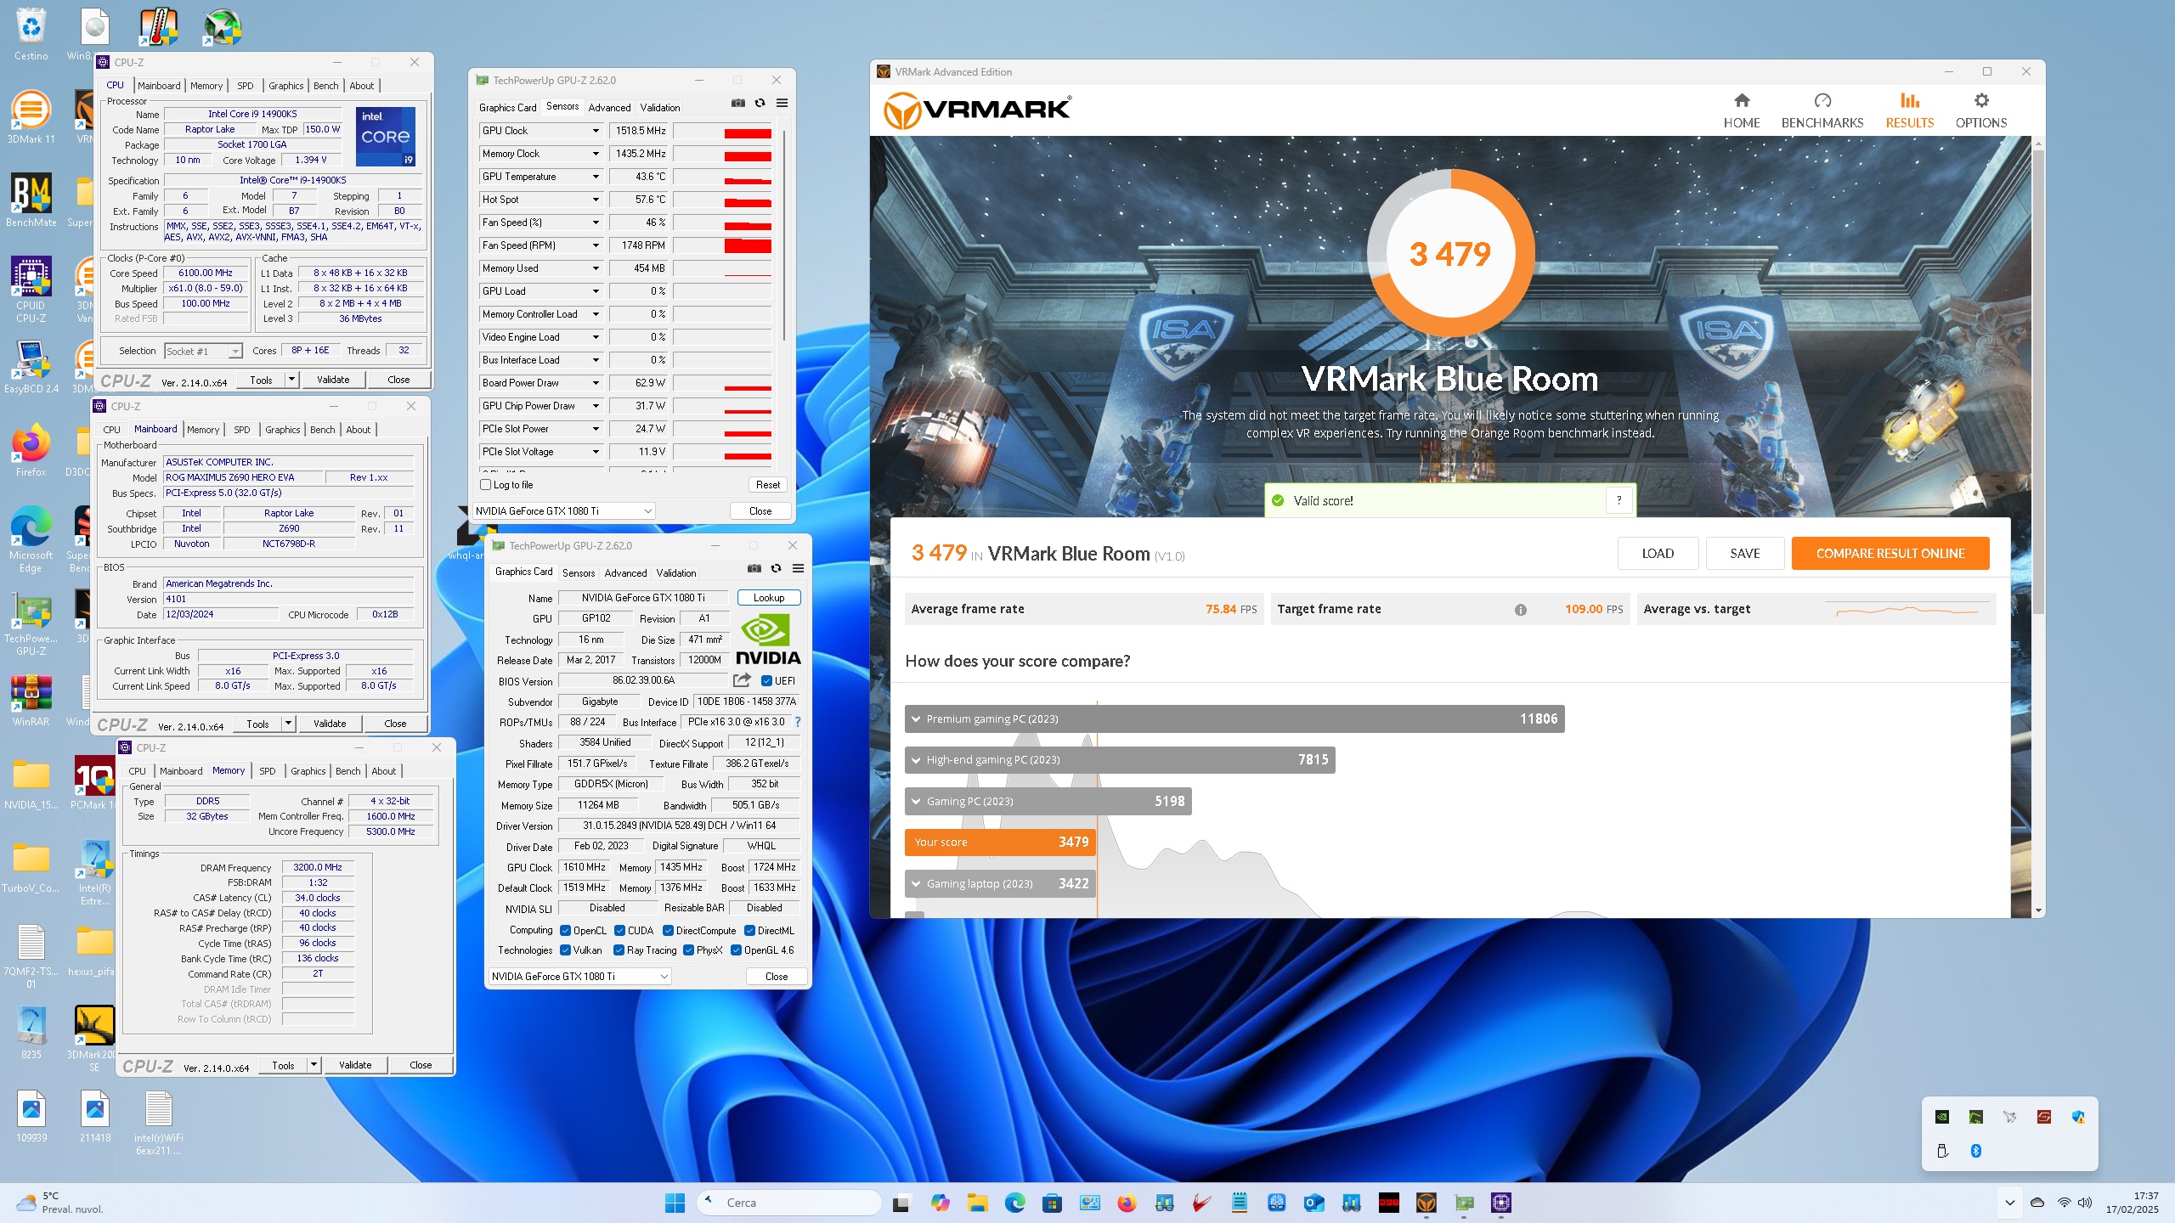This screenshot has height=1223, width=2175.
Task: Click the Windows Start button on taskbar
Action: pyautogui.click(x=675, y=1203)
